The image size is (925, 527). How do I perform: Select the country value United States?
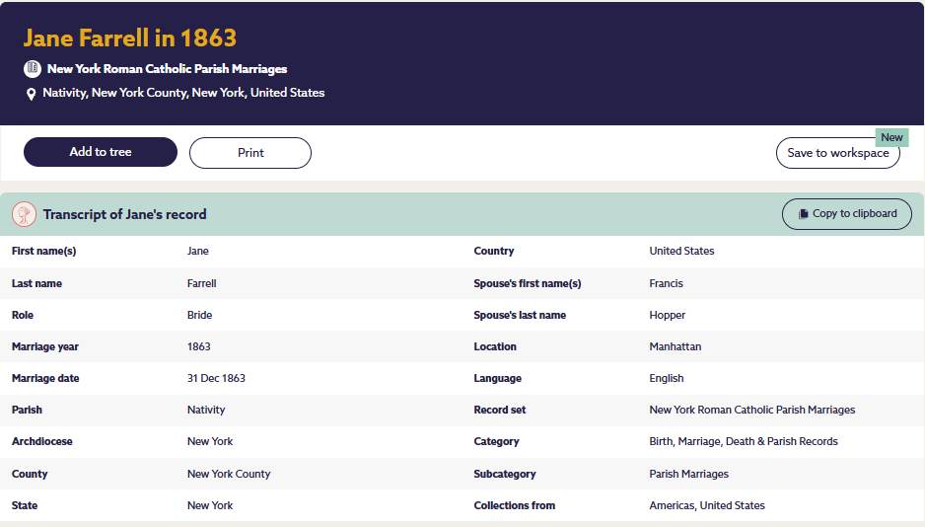(681, 251)
